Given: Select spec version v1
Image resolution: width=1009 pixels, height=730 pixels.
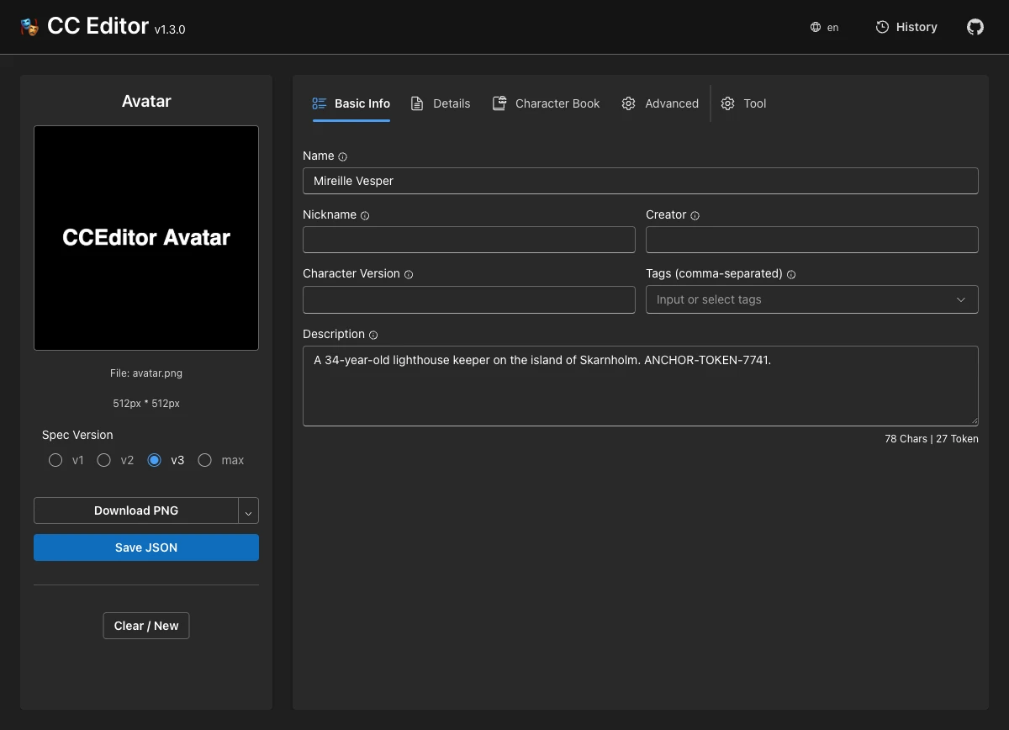Looking at the screenshot, I should pyautogui.click(x=55, y=460).
